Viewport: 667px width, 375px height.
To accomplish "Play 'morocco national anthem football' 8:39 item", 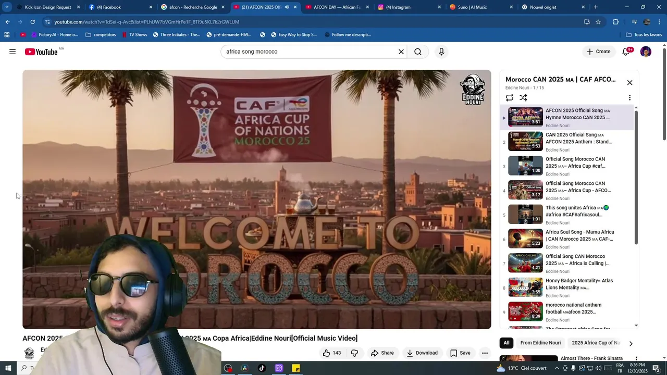I will click(x=567, y=312).
